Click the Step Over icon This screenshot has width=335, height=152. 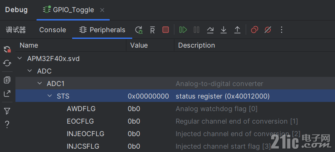pyautogui.click(x=210, y=30)
